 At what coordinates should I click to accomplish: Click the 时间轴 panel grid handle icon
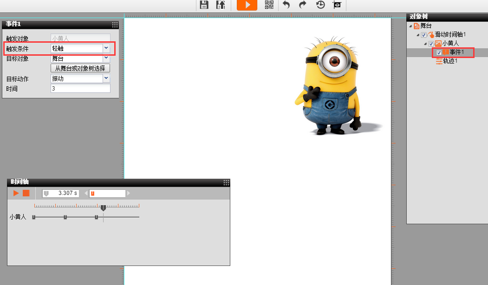pyautogui.click(x=226, y=182)
